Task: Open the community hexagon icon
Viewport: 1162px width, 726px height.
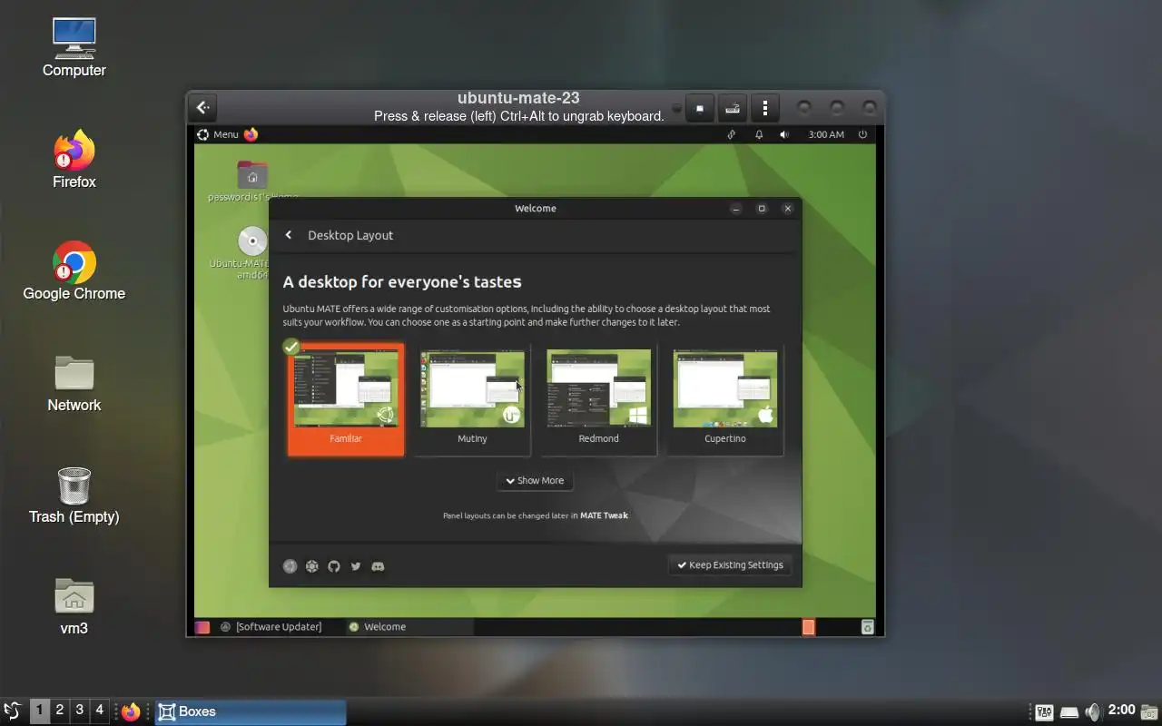Action: 311,566
